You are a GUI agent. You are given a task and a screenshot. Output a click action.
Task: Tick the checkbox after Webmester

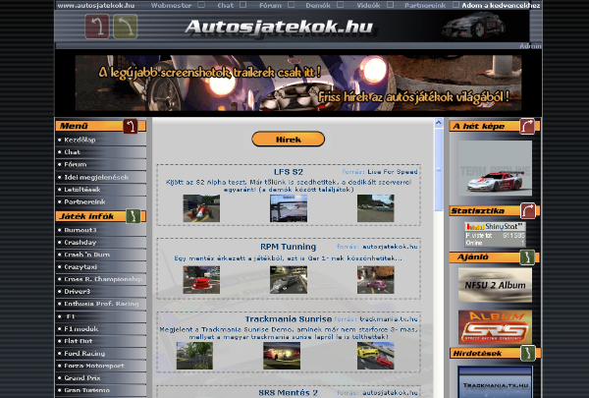(201, 5)
